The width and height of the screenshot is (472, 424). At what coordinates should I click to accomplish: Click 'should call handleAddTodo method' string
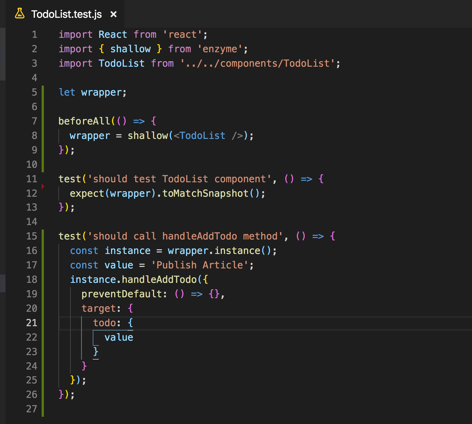pyautogui.click(x=185, y=236)
